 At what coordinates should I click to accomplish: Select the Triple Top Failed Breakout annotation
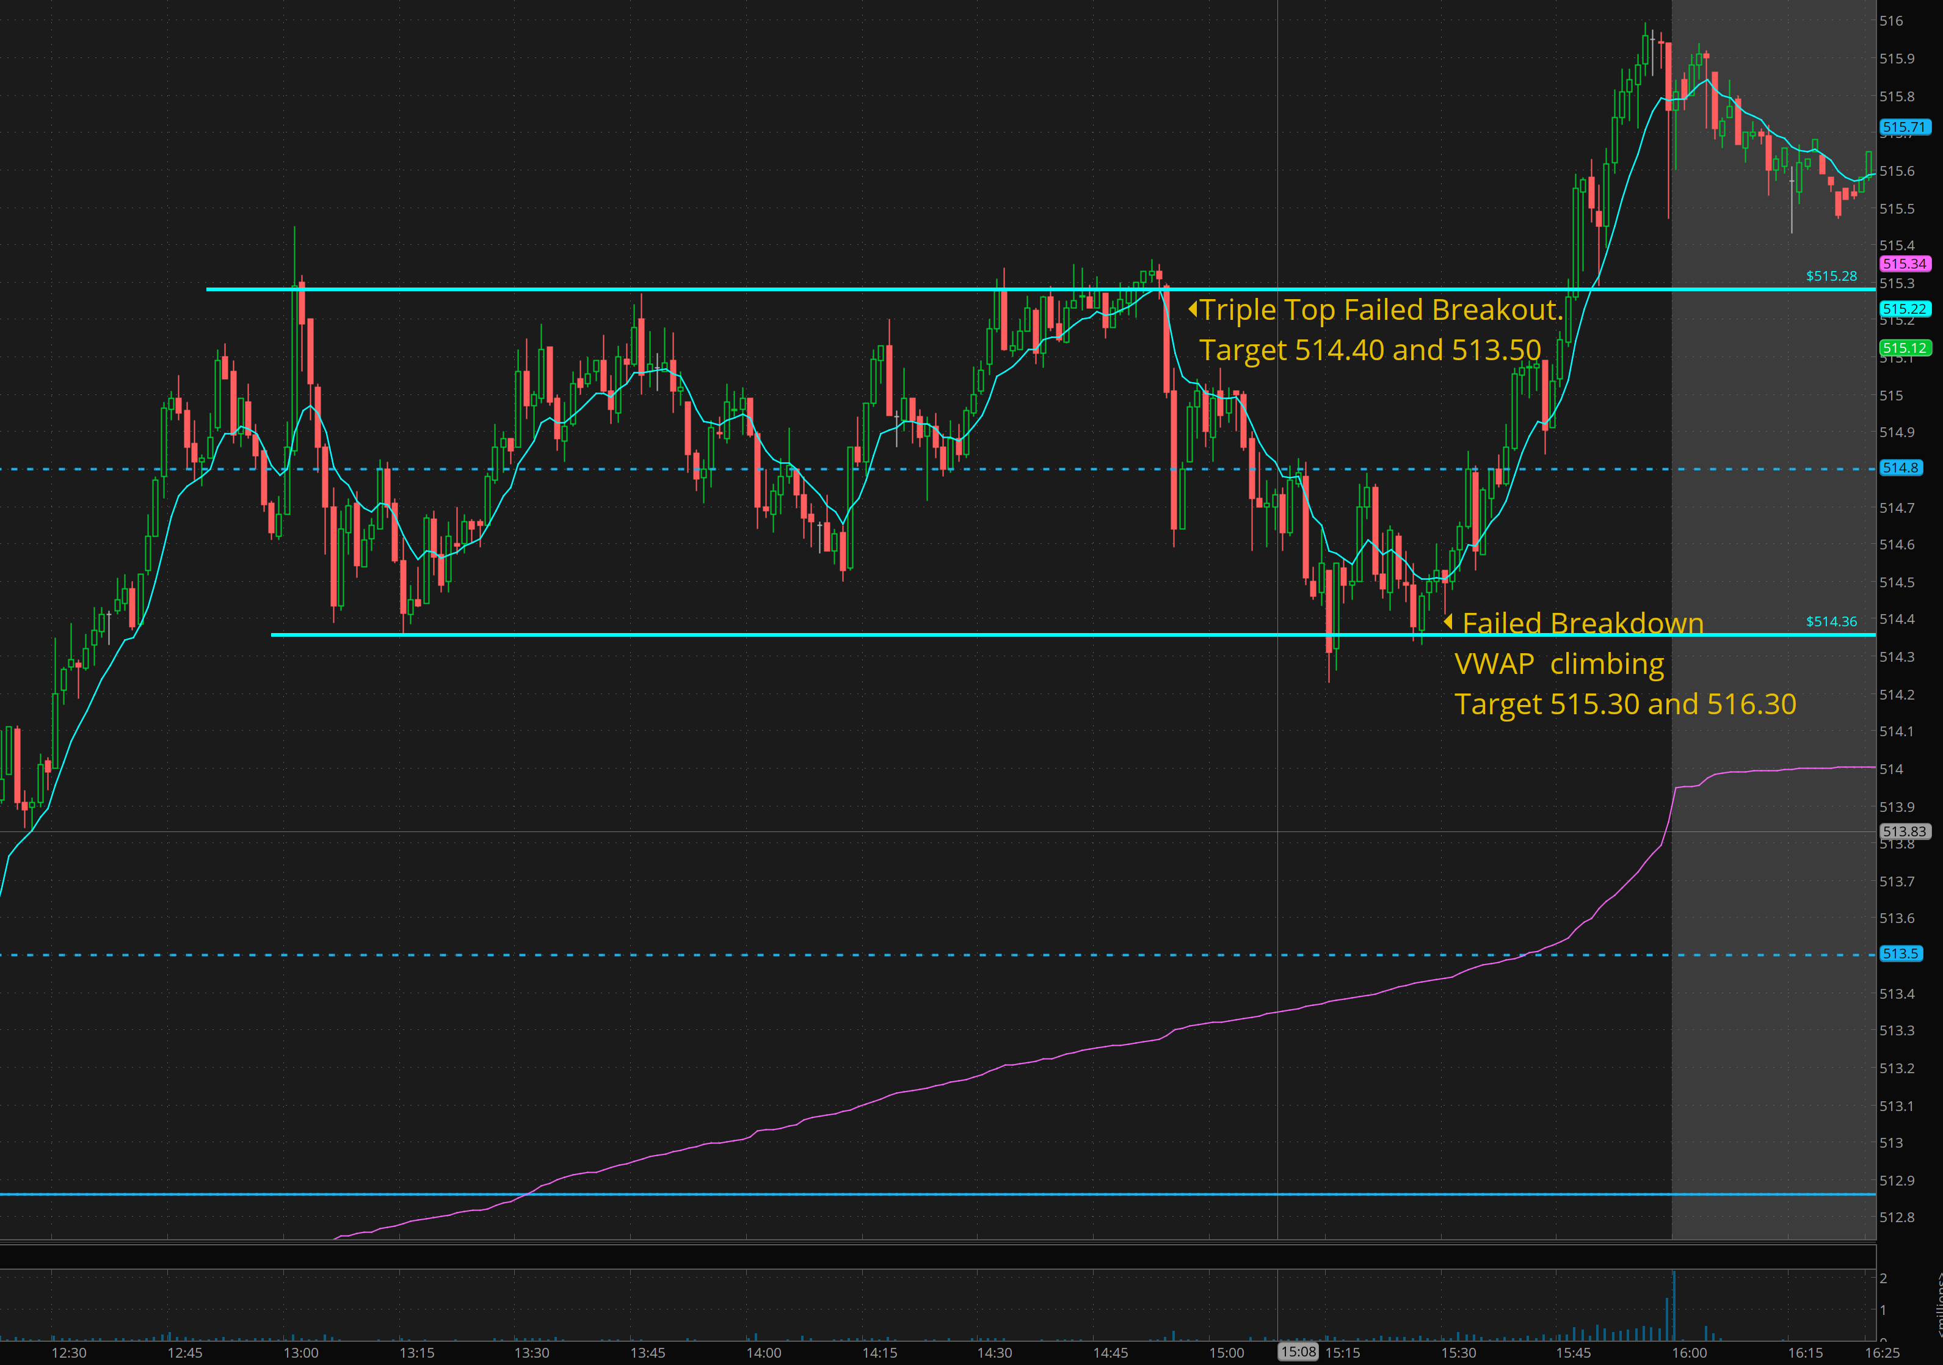click(x=1381, y=310)
